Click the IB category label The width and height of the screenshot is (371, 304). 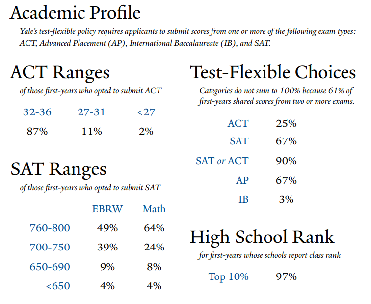(x=243, y=199)
